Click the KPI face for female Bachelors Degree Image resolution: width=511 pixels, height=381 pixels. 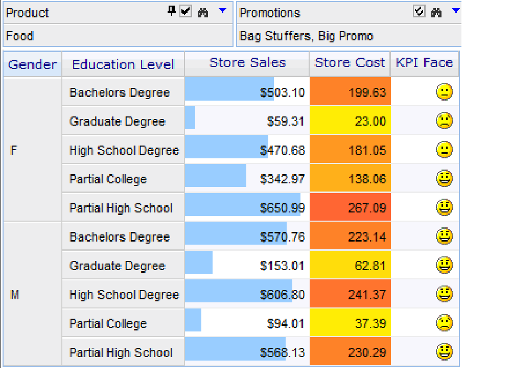[445, 92]
